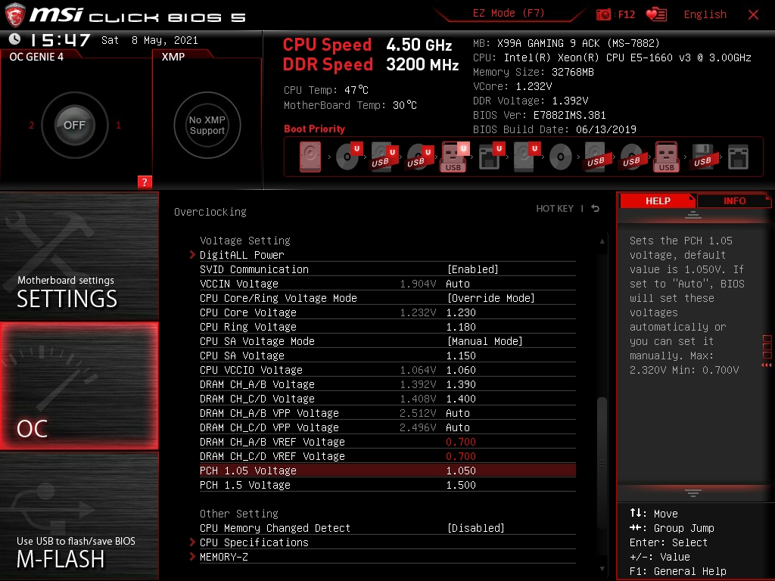
Task: Select the highlighted first hard disk boot device
Action: tap(310, 157)
